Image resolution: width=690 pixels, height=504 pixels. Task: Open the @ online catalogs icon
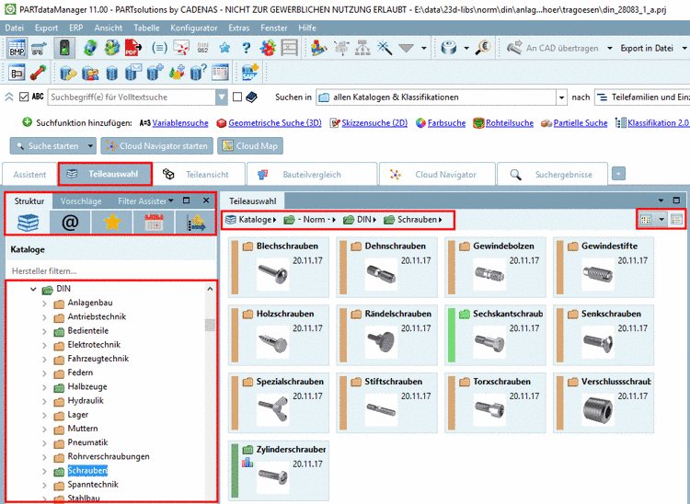click(70, 222)
